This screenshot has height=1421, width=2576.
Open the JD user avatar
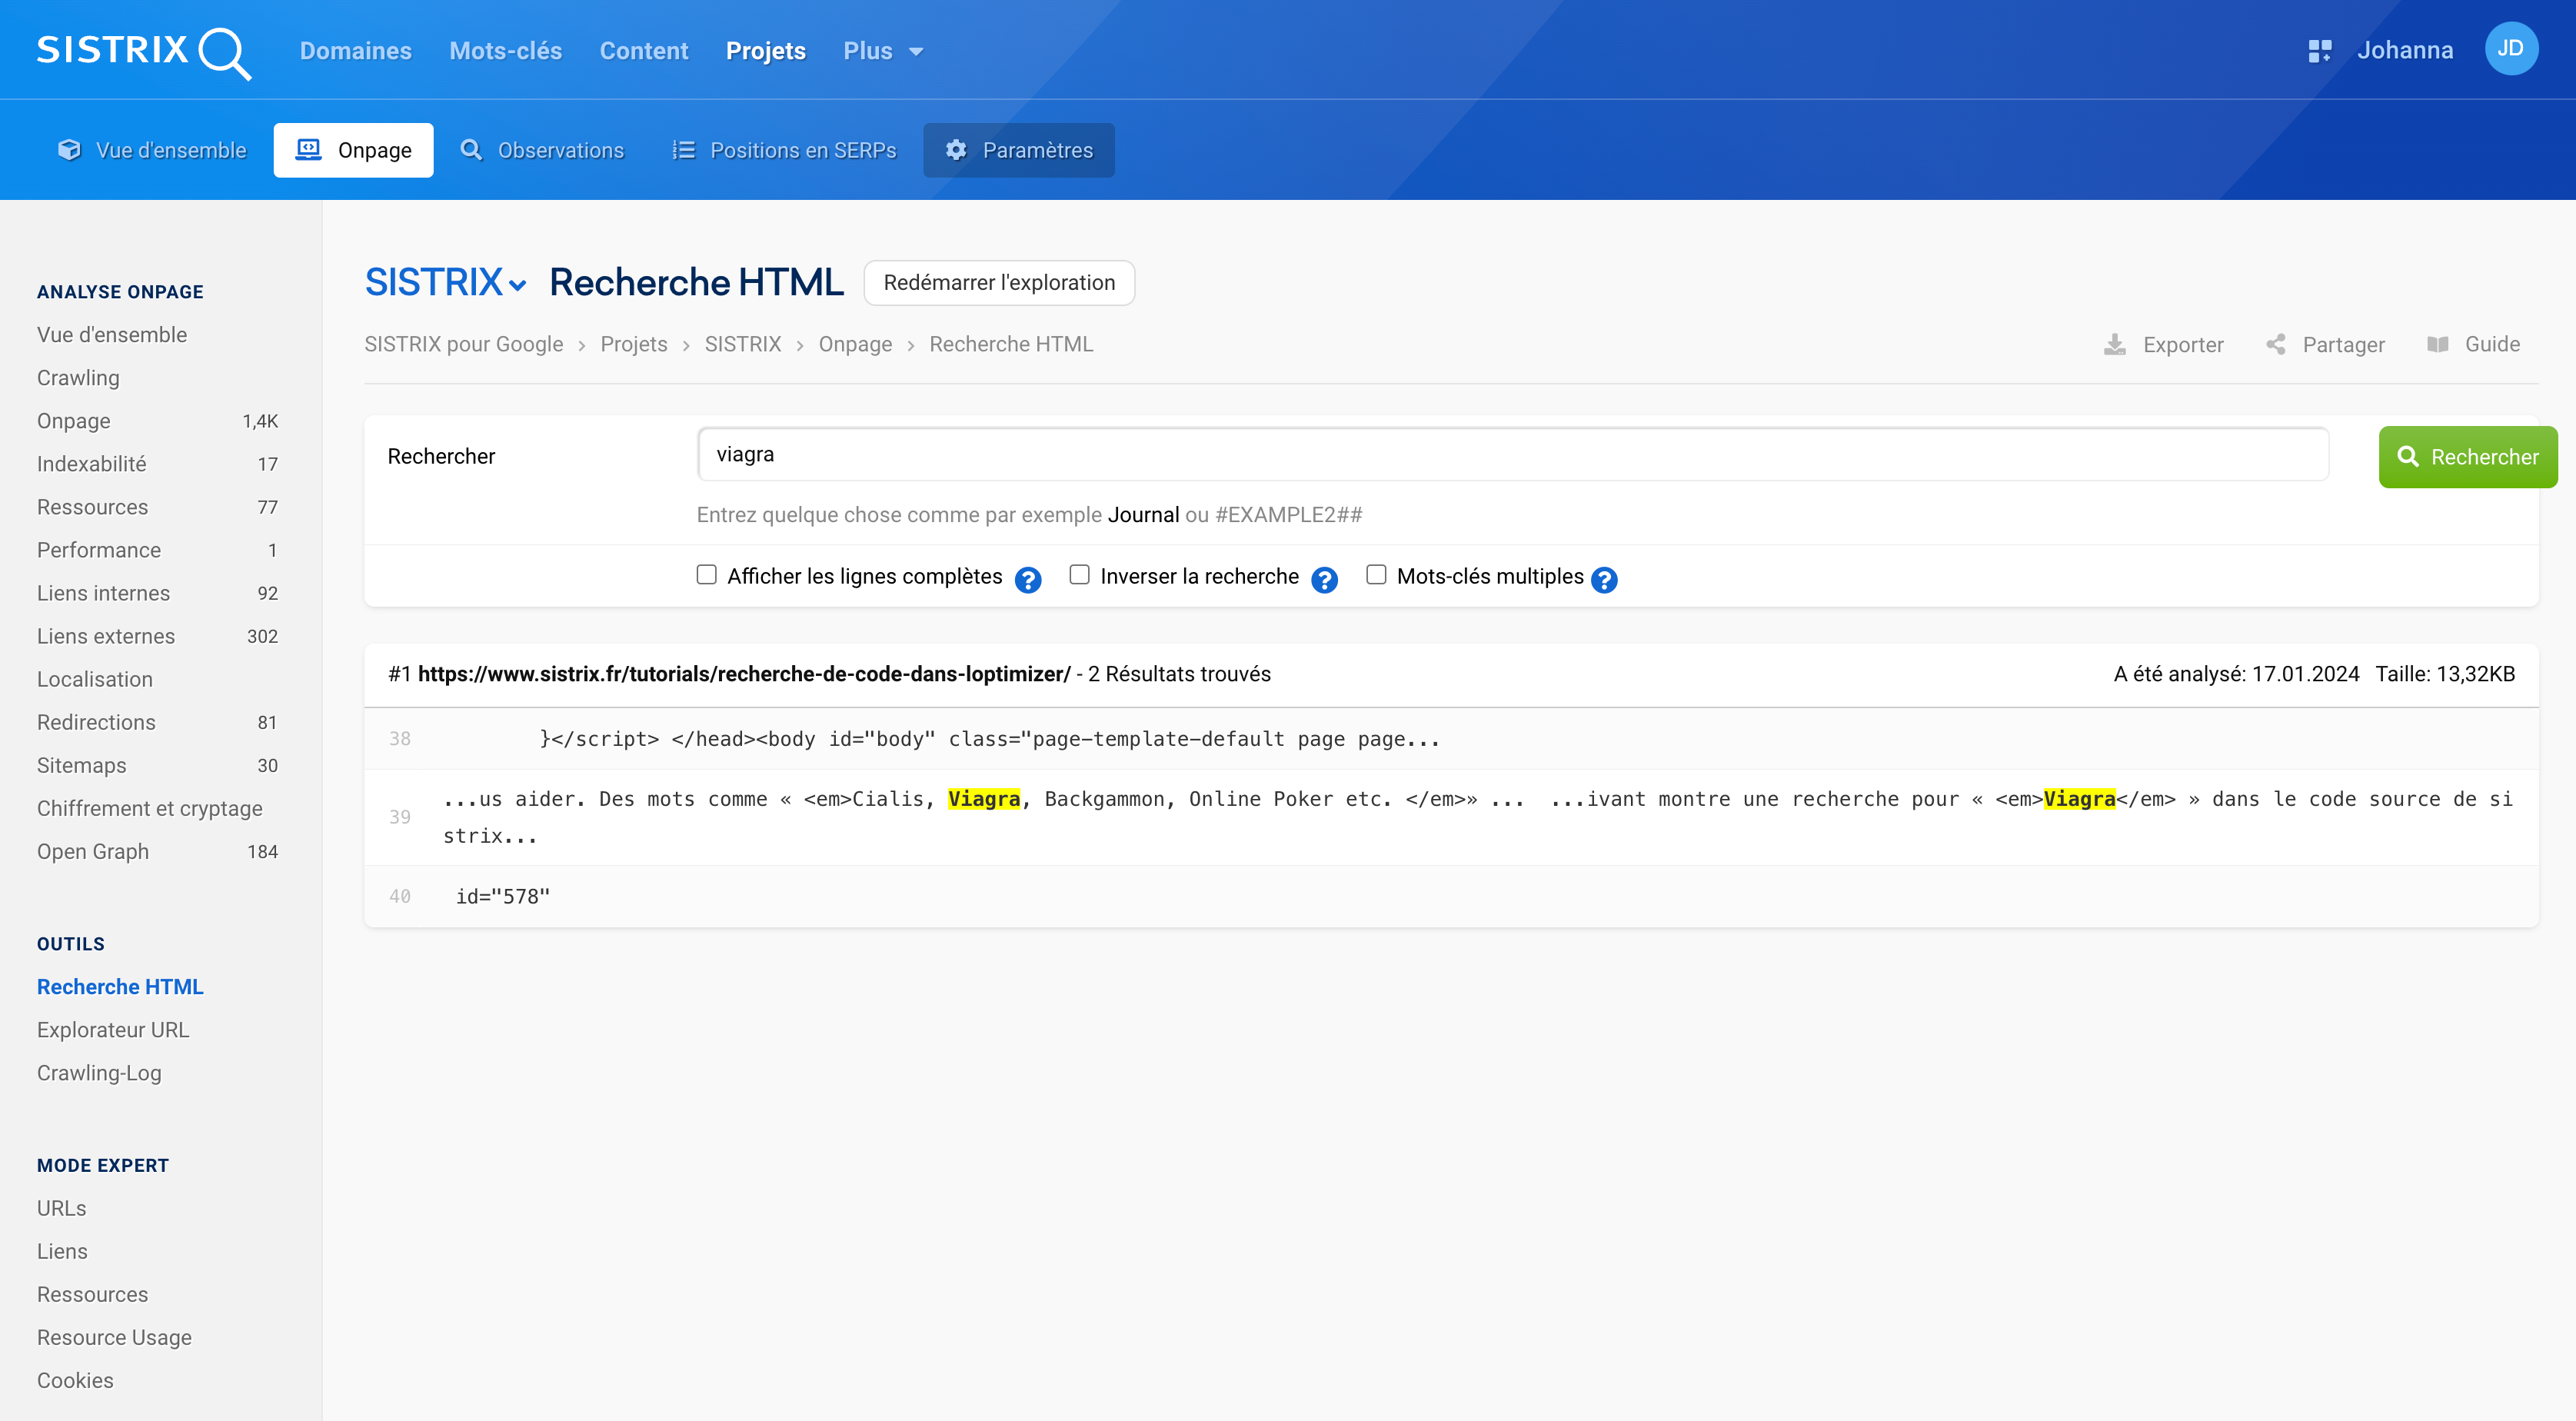2510,49
